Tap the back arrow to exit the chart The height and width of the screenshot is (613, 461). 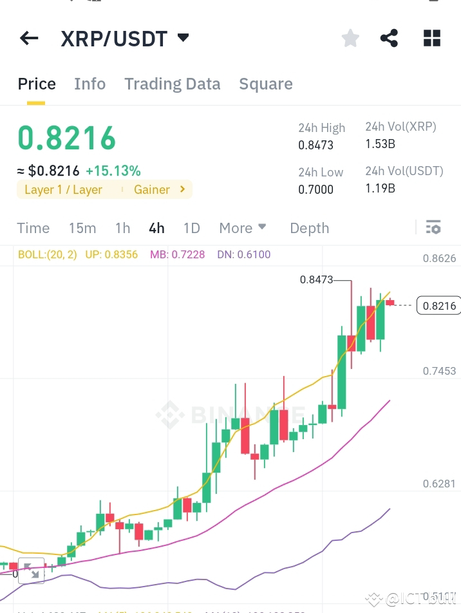(28, 38)
